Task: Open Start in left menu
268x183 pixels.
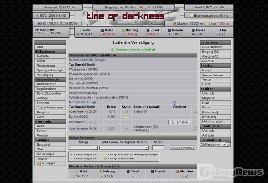Action: coord(50,47)
